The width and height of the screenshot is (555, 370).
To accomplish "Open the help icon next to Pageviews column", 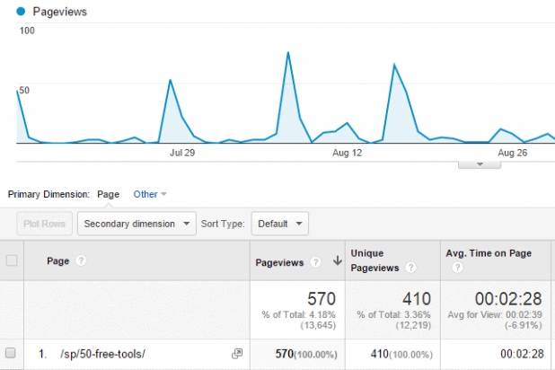I will pos(315,262).
